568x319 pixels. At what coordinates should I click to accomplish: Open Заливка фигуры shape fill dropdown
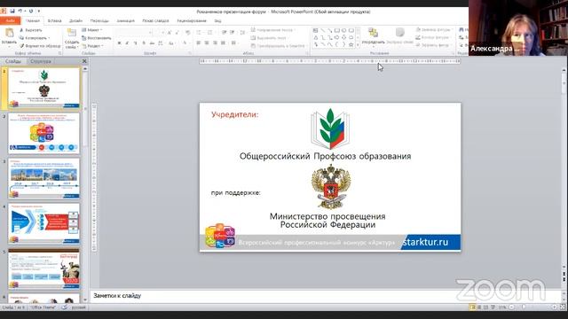pos(433,29)
